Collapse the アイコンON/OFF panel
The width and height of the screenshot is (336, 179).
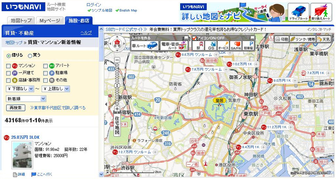(252, 38)
